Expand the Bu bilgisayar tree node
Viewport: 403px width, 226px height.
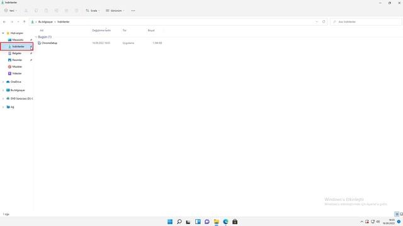pos(3,90)
